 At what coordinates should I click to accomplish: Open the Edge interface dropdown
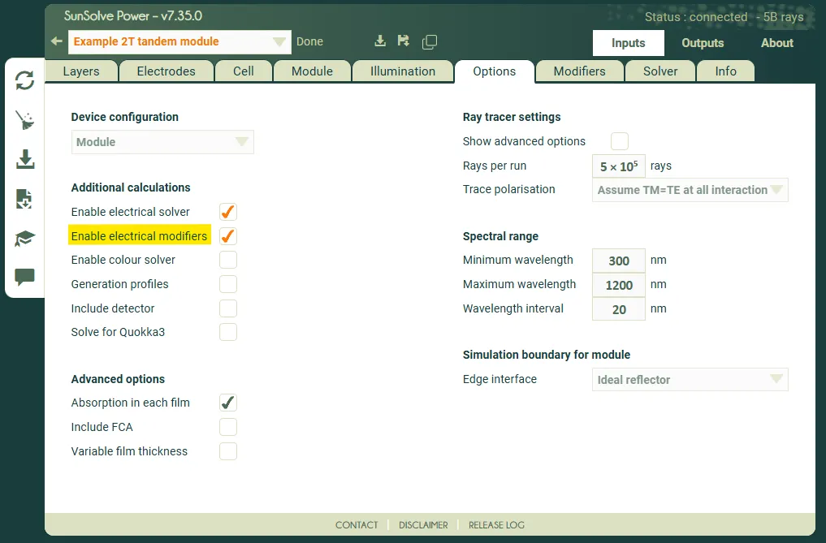[x=689, y=379]
